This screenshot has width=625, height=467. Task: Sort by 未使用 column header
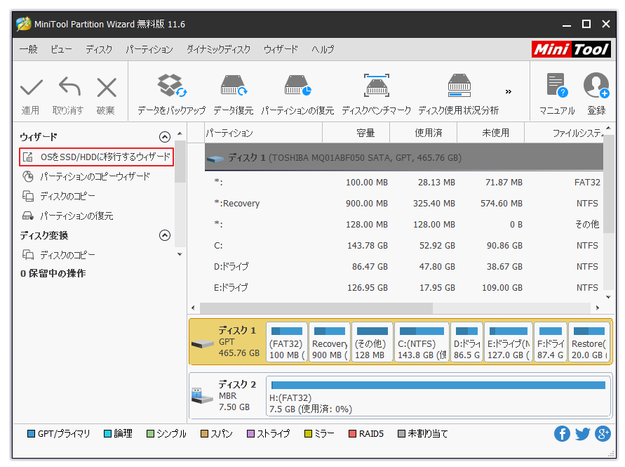tap(491, 133)
